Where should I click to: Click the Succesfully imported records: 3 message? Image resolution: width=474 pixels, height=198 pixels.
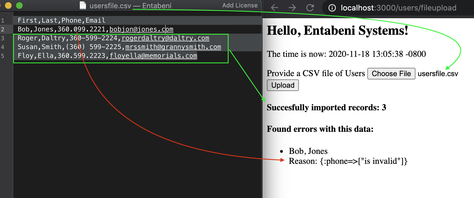tap(326, 108)
